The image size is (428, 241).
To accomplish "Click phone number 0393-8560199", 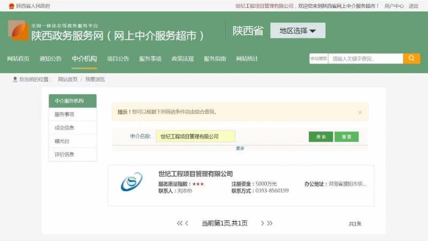I will point(272,191).
